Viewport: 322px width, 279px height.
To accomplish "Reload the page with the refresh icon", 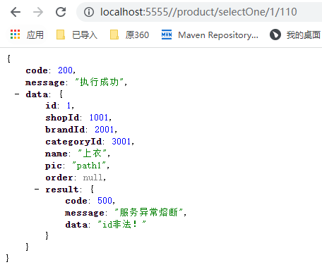I will pyautogui.click(x=61, y=12).
